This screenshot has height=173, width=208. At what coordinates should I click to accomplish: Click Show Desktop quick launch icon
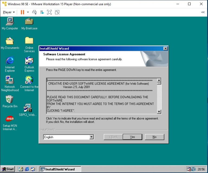point(21,169)
